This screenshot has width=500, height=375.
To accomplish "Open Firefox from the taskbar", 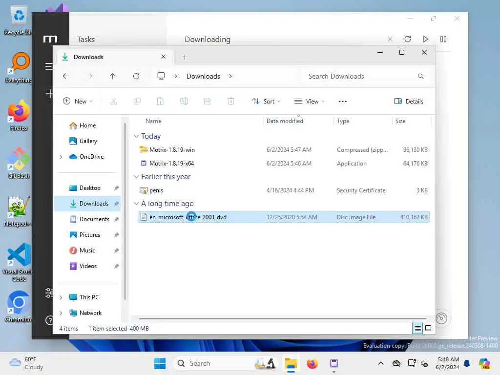I will pyautogui.click(x=312, y=363).
